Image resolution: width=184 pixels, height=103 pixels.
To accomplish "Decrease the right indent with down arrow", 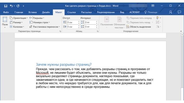I will click(79, 28).
